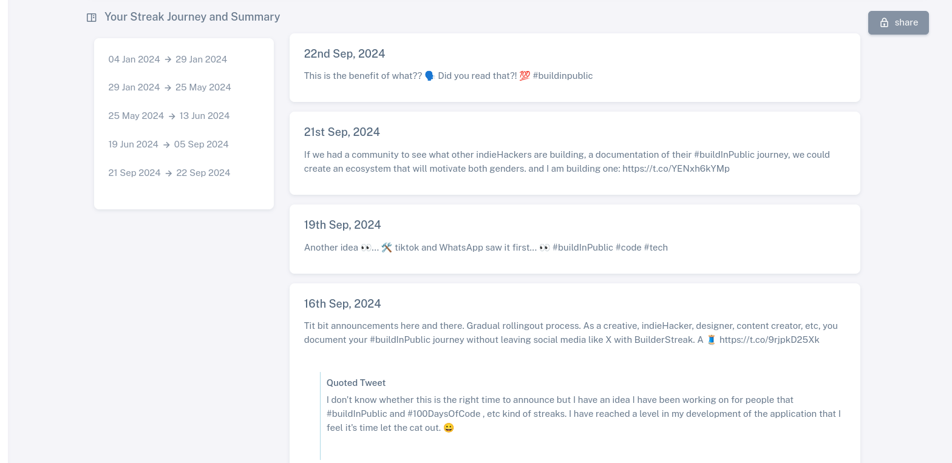This screenshot has width=952, height=463.
Task: Click the Quoted Tweet label
Action: point(356,383)
